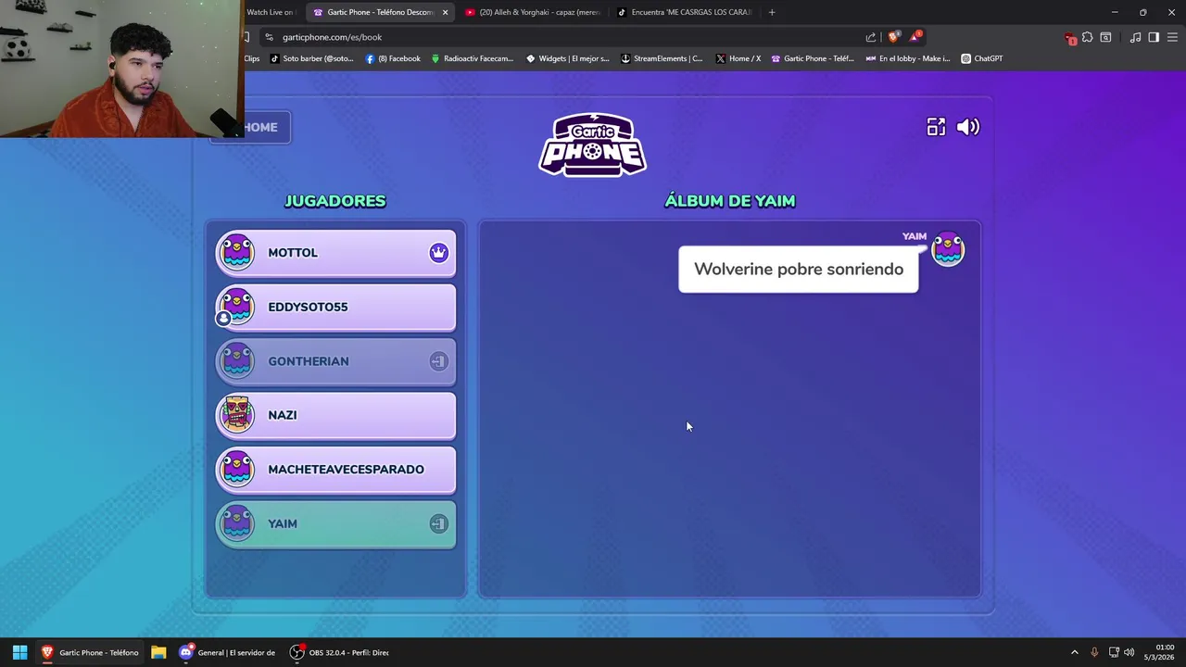Open the Discord General taskbar item
The width and height of the screenshot is (1186, 667).
pos(228,652)
